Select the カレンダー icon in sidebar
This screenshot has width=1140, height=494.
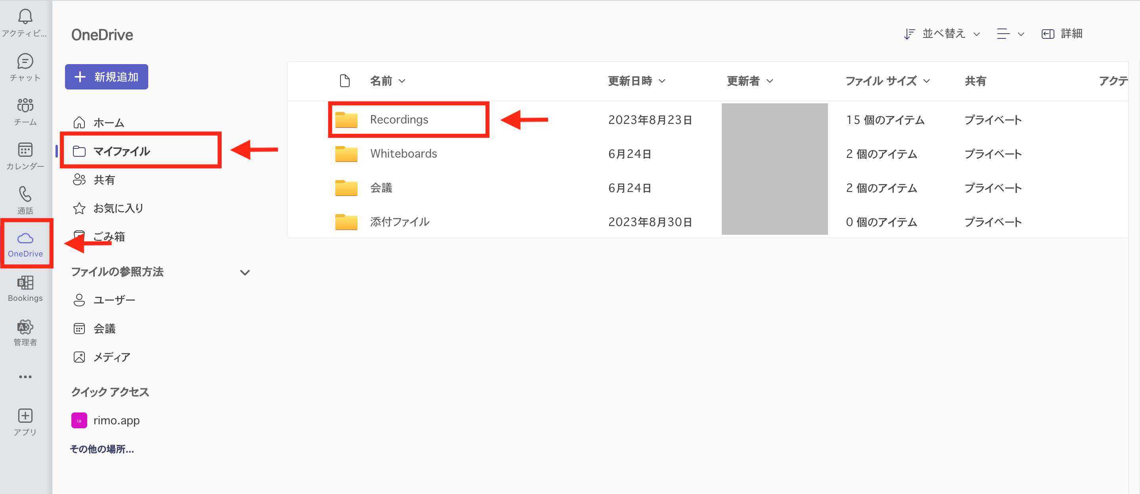pyautogui.click(x=25, y=156)
